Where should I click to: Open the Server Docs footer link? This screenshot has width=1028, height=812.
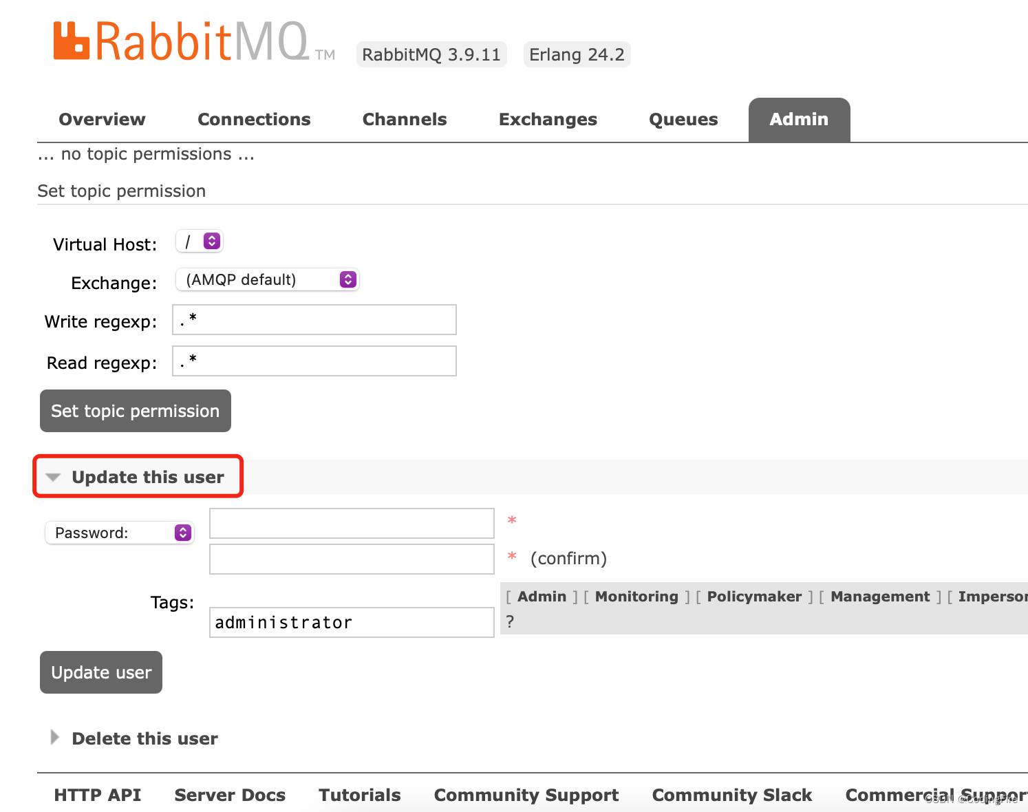click(230, 795)
